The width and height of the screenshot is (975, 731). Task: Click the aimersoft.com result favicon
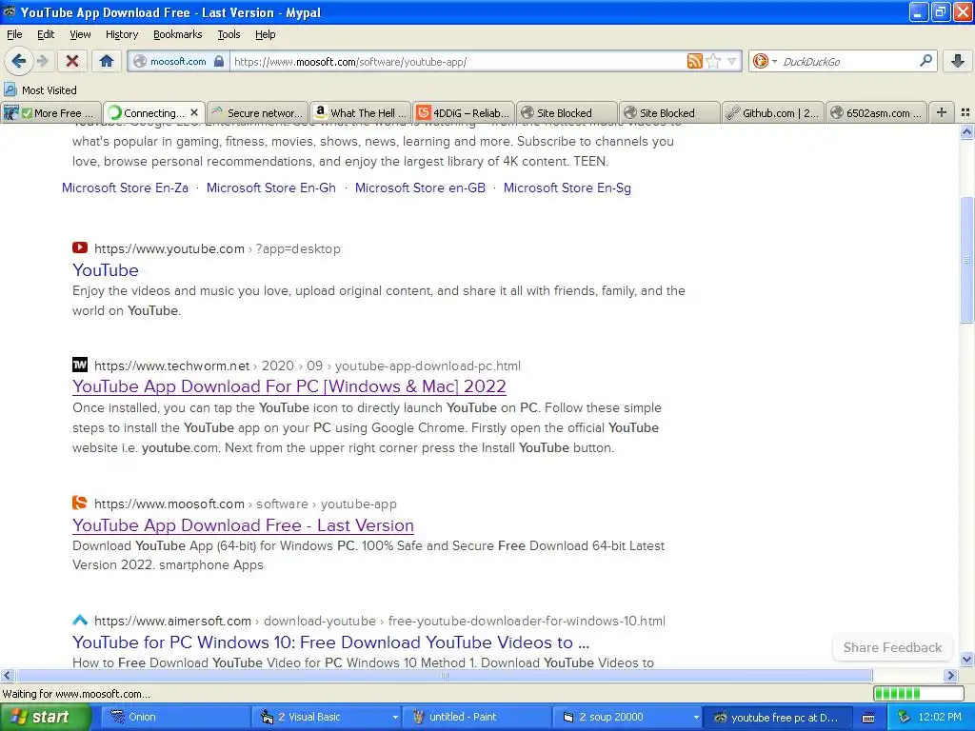[x=80, y=621]
